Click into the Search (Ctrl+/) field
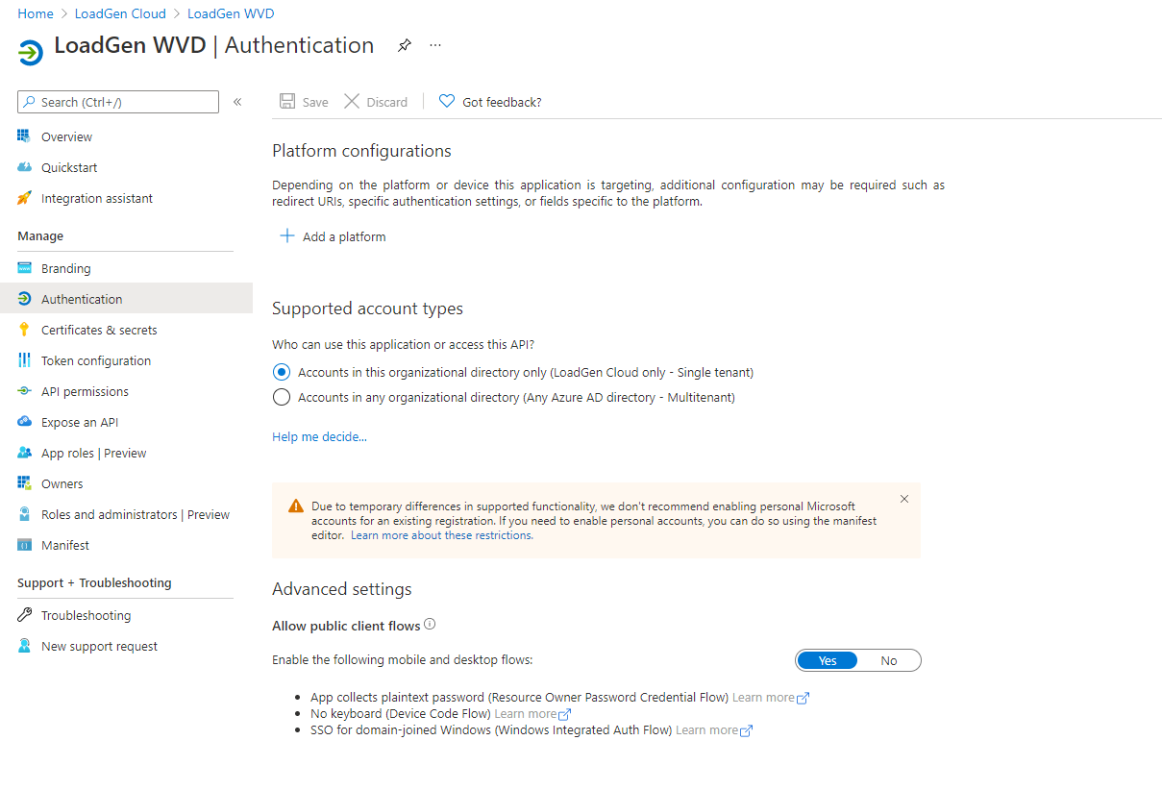Screen dimensions: 1162x790 [125, 102]
